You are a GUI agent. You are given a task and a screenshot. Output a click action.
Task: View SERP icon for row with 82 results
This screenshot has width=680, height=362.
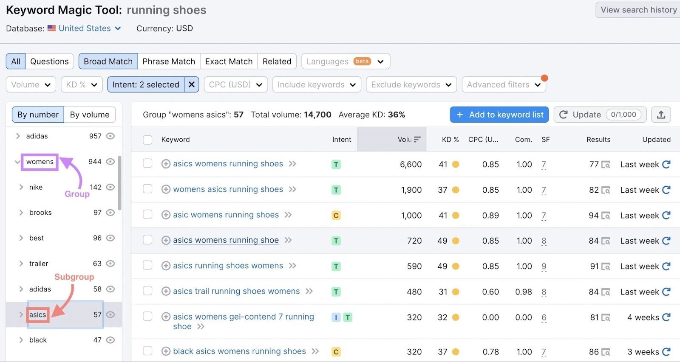pyautogui.click(x=606, y=190)
